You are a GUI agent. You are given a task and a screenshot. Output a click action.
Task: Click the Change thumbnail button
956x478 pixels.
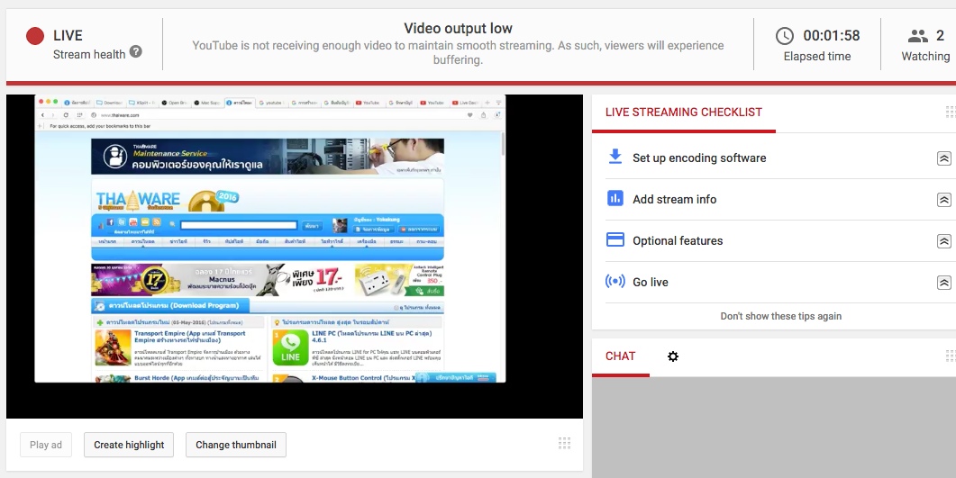(x=236, y=445)
